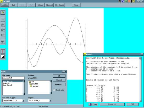Open the Settings toolbar button

[x=40, y=5]
